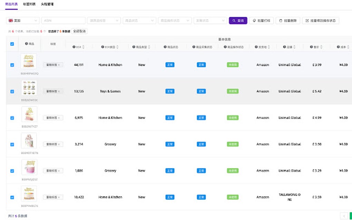Uncheck the checkbox for the 44,191 BSR row
This screenshot has width=352, height=220.
click(x=12, y=65)
